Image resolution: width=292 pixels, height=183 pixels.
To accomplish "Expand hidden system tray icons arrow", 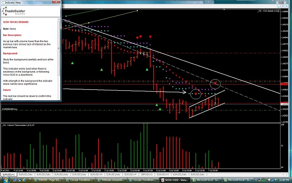I will click(256, 180).
